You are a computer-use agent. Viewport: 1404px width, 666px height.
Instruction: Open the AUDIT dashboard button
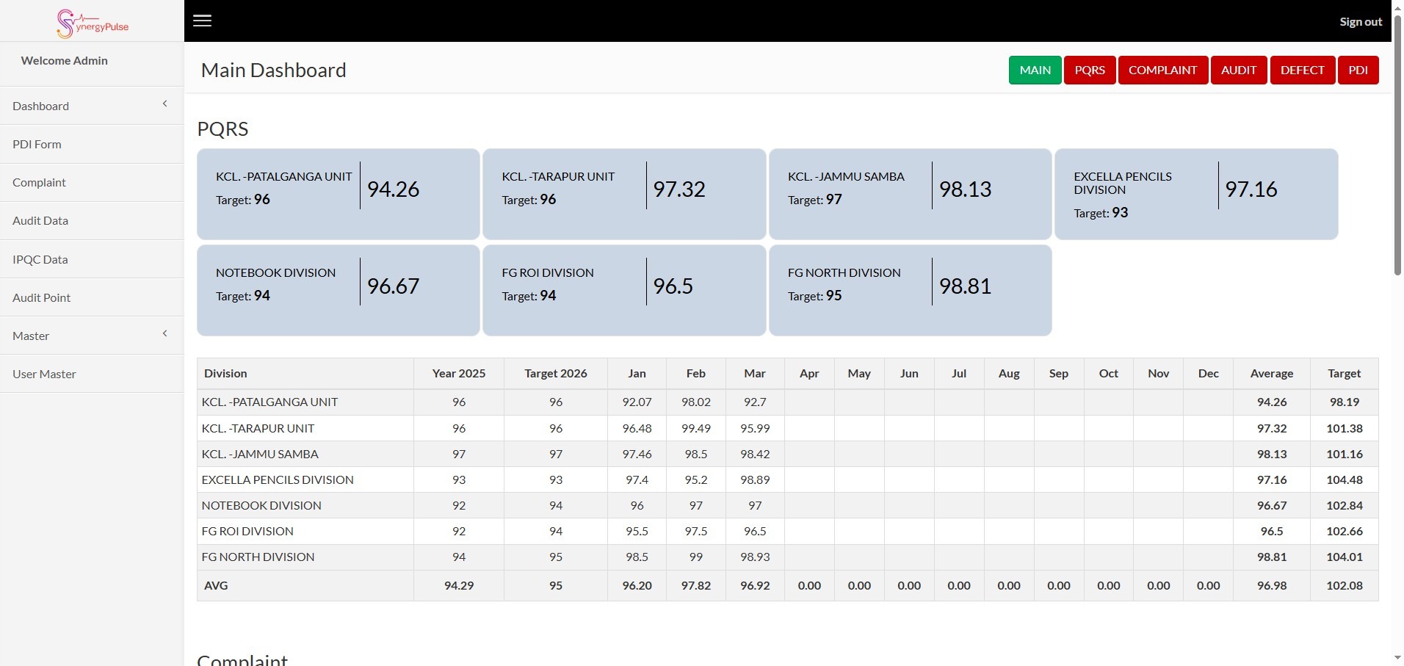click(1239, 70)
